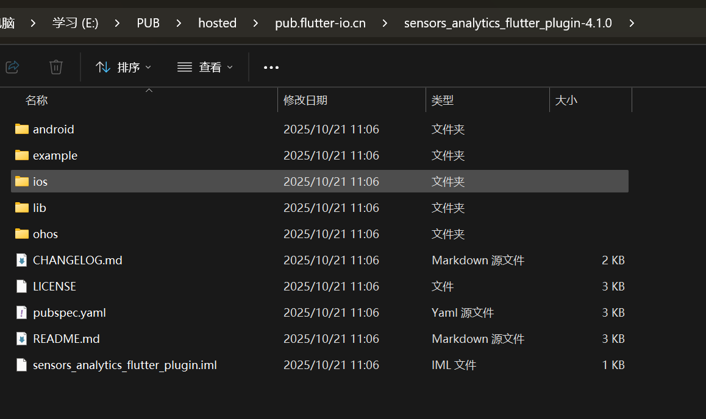Viewport: 706px width, 419px height.
Task: Click the android folder icon
Action: [21, 130]
